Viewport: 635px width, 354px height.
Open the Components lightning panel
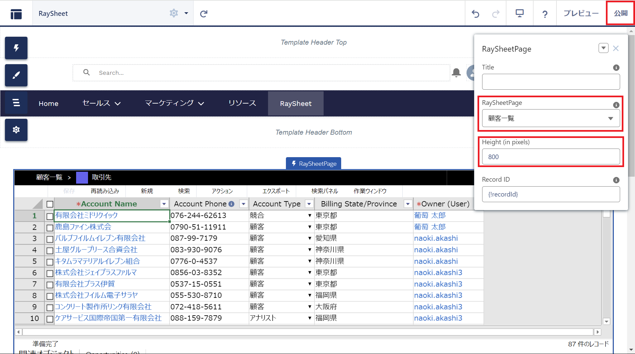click(16, 48)
